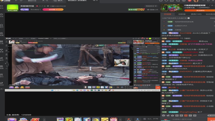215x121 pixels.
Task: Click the game advertisement thumbnail
Action: pyautogui.click(x=172, y=8)
